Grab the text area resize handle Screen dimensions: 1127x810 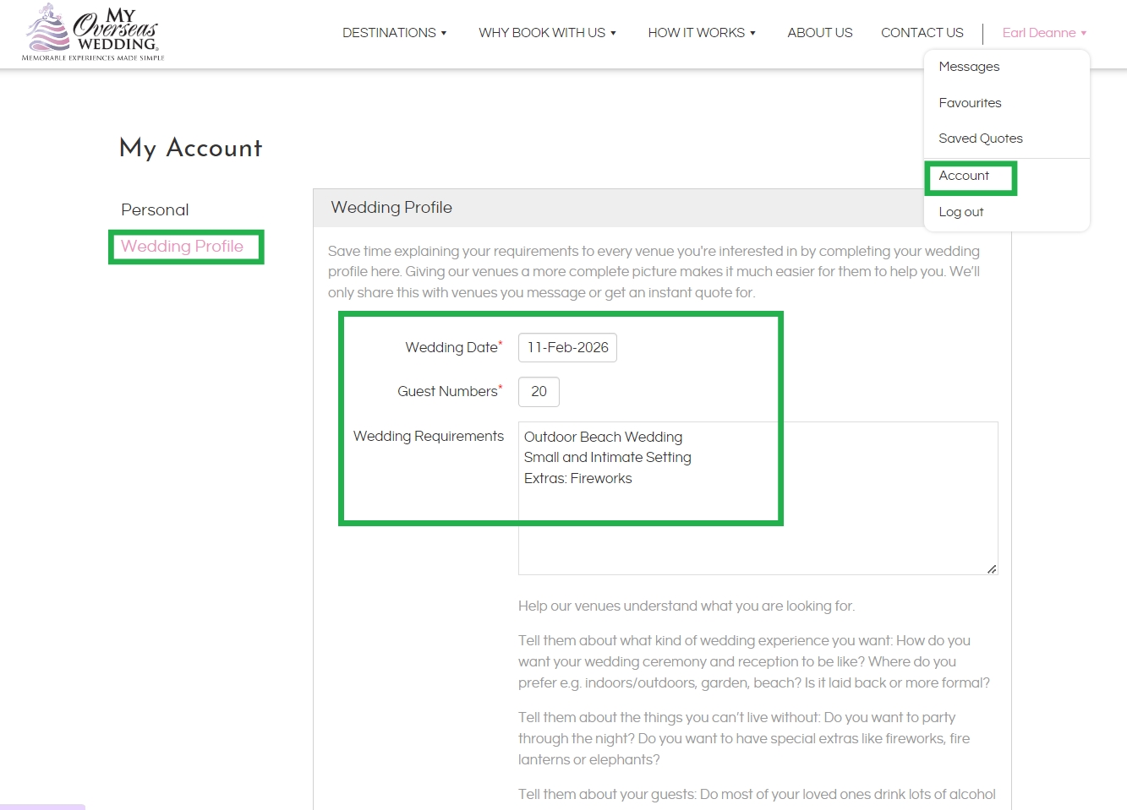(992, 568)
